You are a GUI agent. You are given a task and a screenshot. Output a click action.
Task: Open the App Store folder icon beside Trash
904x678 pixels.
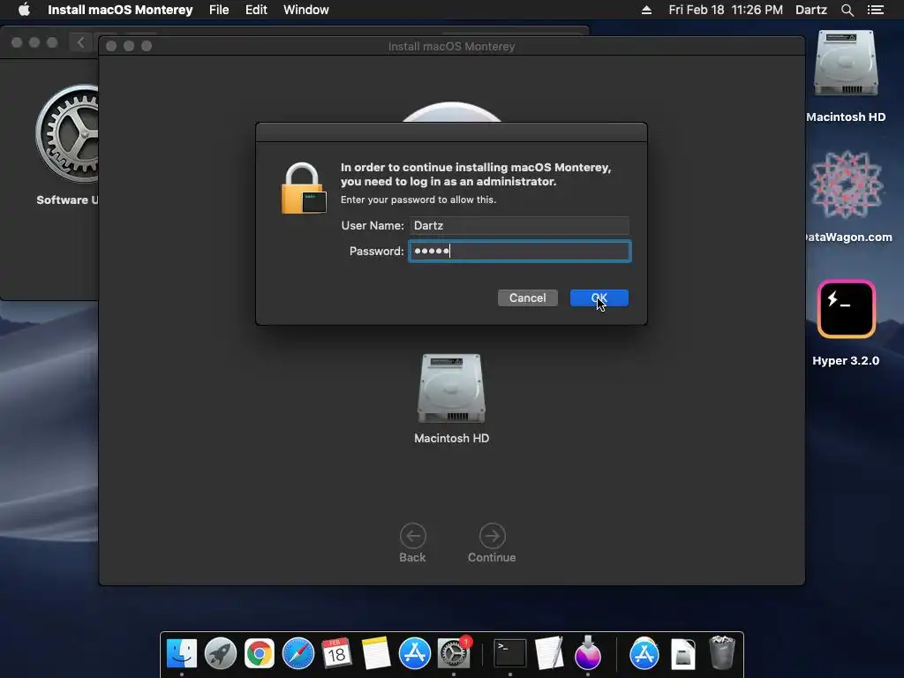pos(644,654)
